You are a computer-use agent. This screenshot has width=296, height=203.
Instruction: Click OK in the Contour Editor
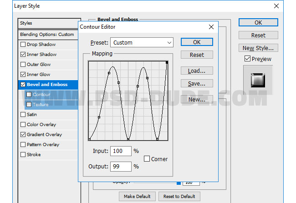click(197, 42)
